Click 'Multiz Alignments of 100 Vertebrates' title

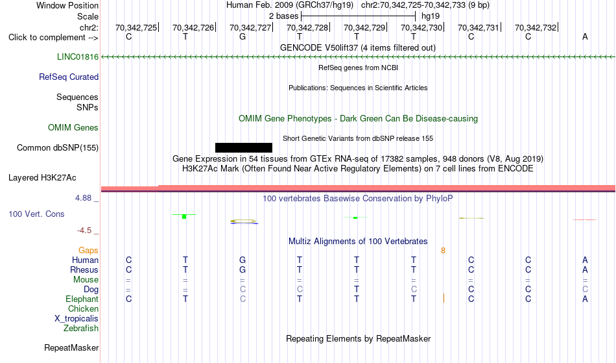(x=358, y=241)
